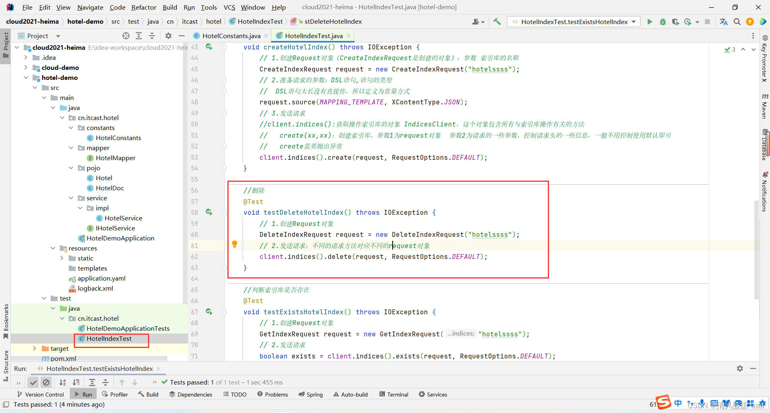Start debugging with the bug icon

663,22
